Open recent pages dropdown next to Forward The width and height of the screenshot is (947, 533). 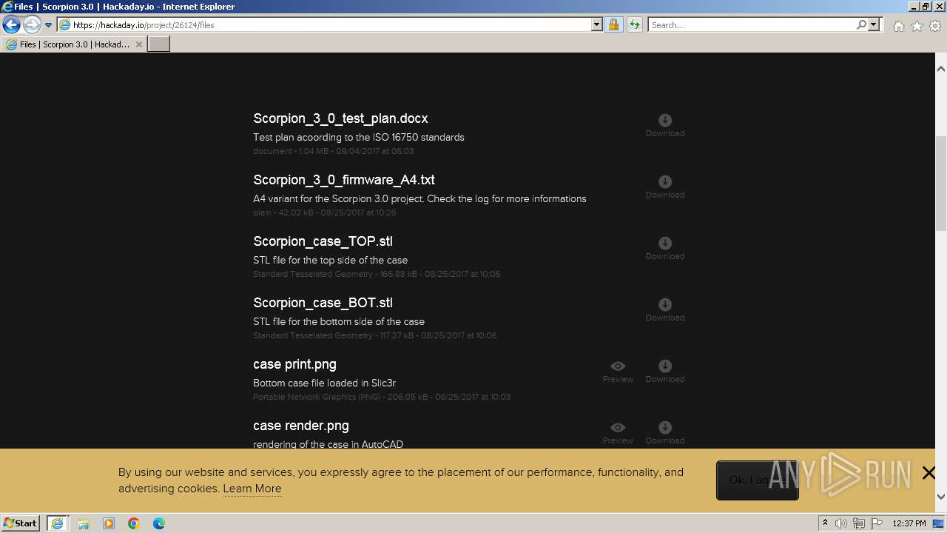click(49, 25)
